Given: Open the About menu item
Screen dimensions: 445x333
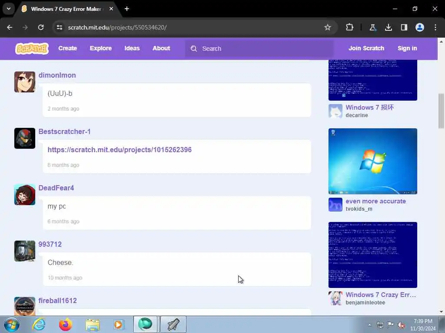Looking at the screenshot, I should point(161,49).
